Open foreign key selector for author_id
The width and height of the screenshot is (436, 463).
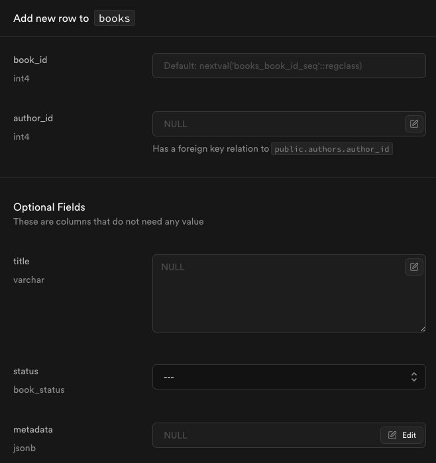point(414,124)
